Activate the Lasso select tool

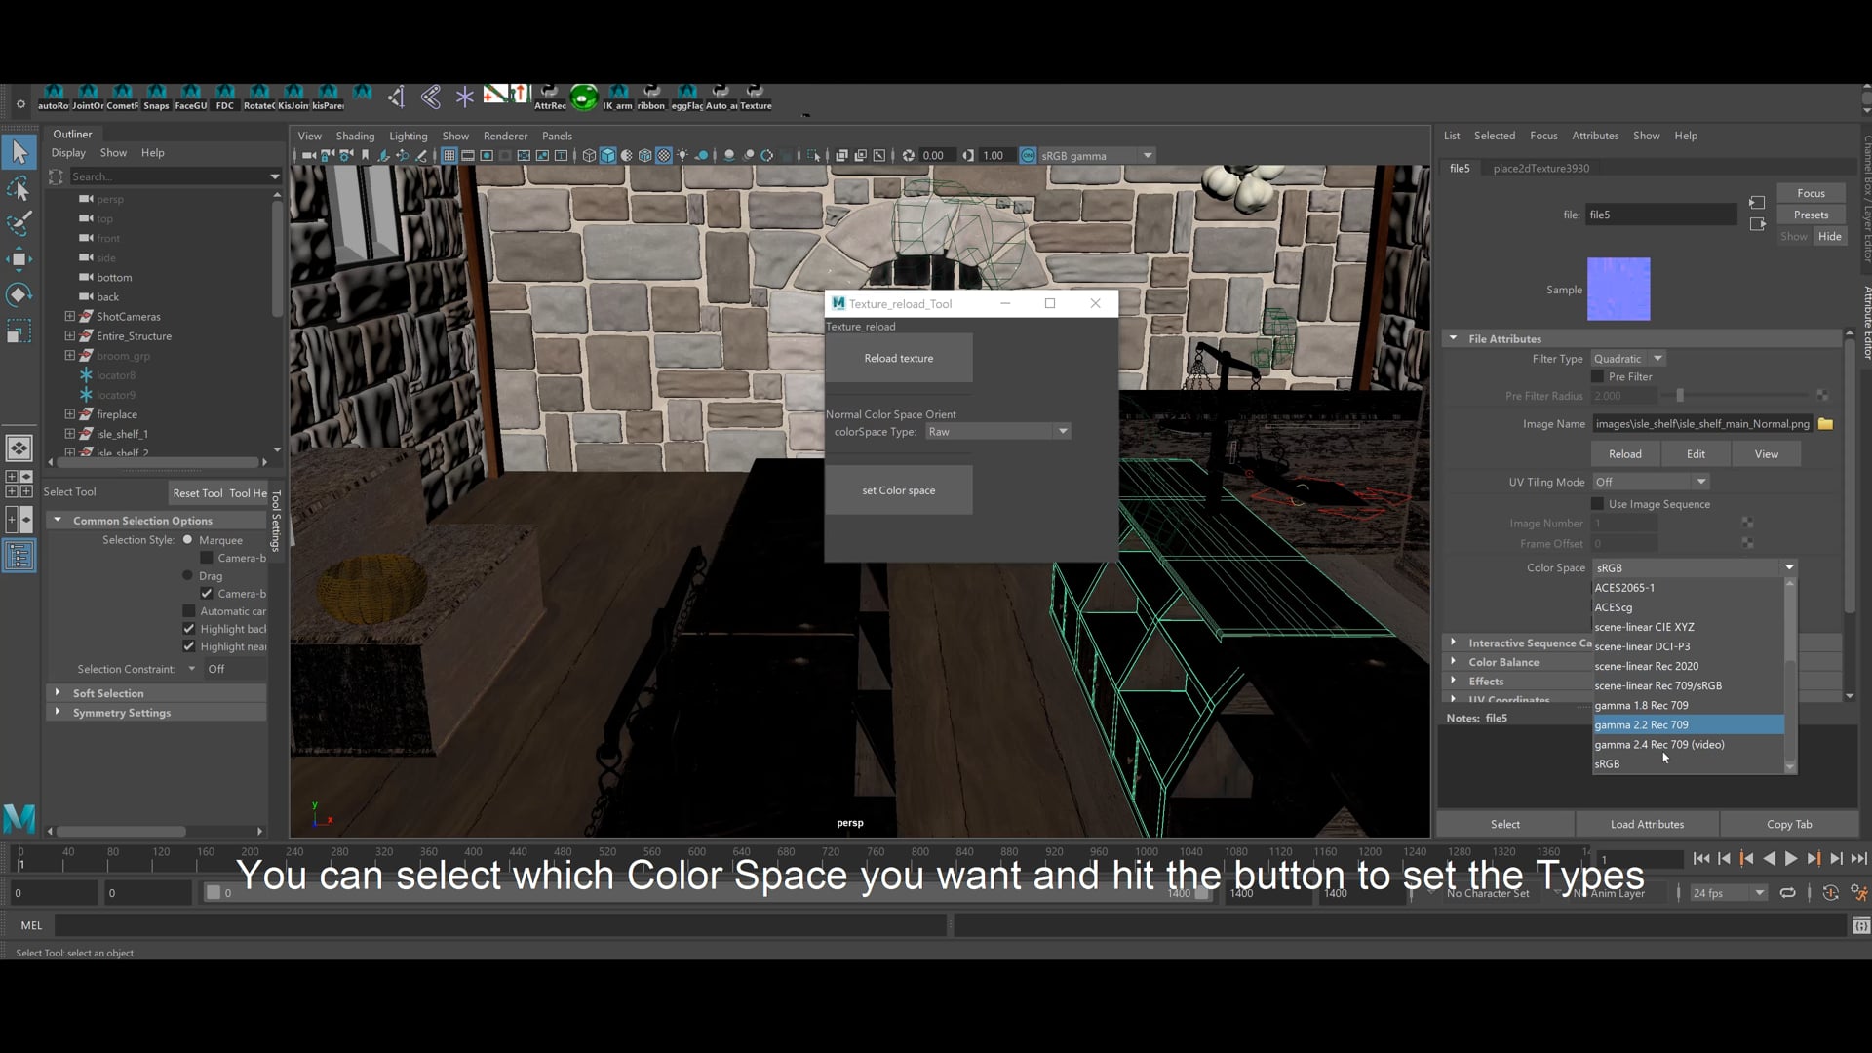(19, 187)
